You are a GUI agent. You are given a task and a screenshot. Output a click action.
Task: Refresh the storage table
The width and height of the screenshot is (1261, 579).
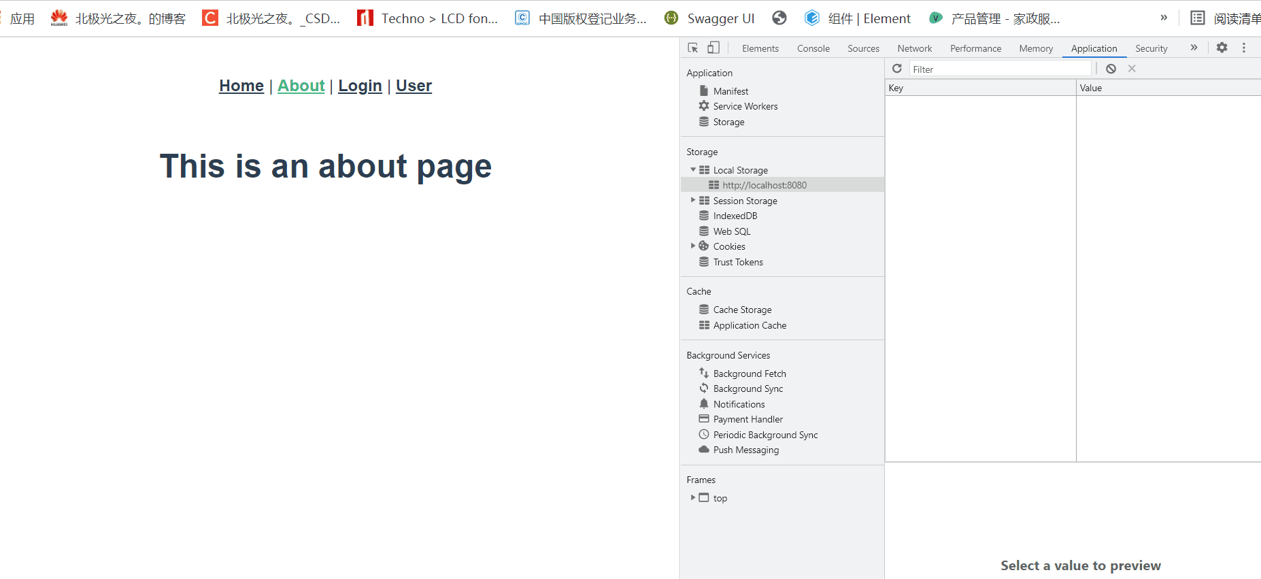(x=897, y=69)
